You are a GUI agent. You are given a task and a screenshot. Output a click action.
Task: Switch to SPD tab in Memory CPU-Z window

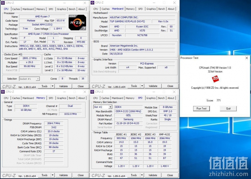coord(51,98)
